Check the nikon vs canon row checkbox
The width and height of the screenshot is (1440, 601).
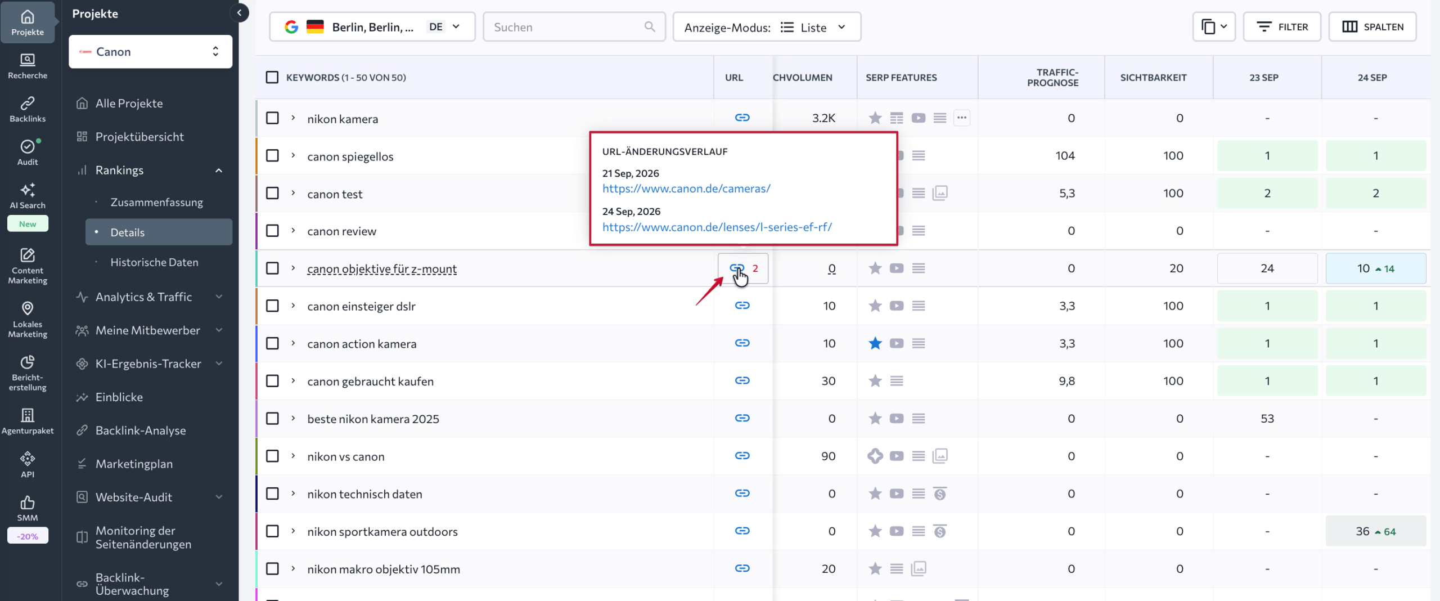(272, 456)
